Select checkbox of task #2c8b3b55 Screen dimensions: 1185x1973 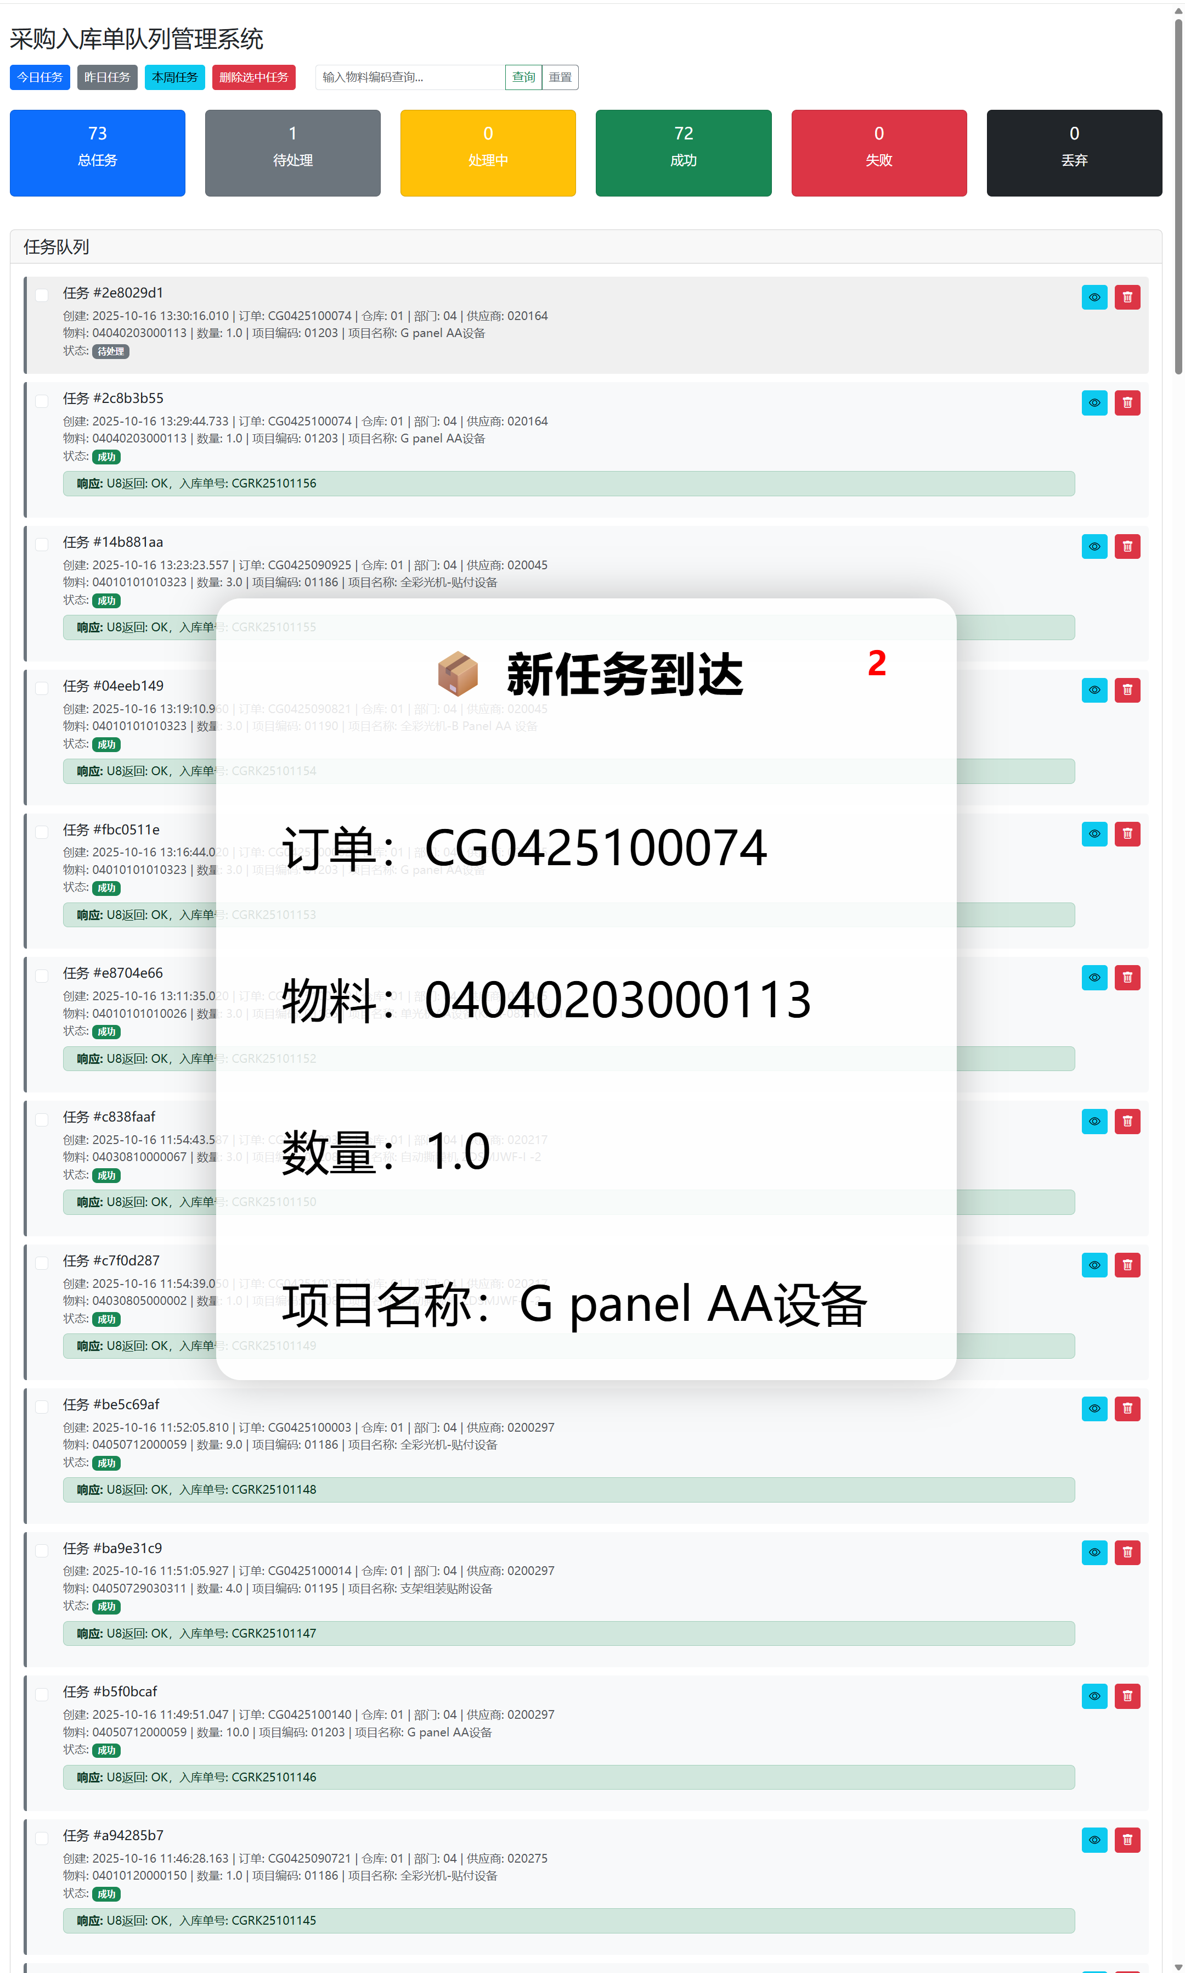(x=42, y=401)
